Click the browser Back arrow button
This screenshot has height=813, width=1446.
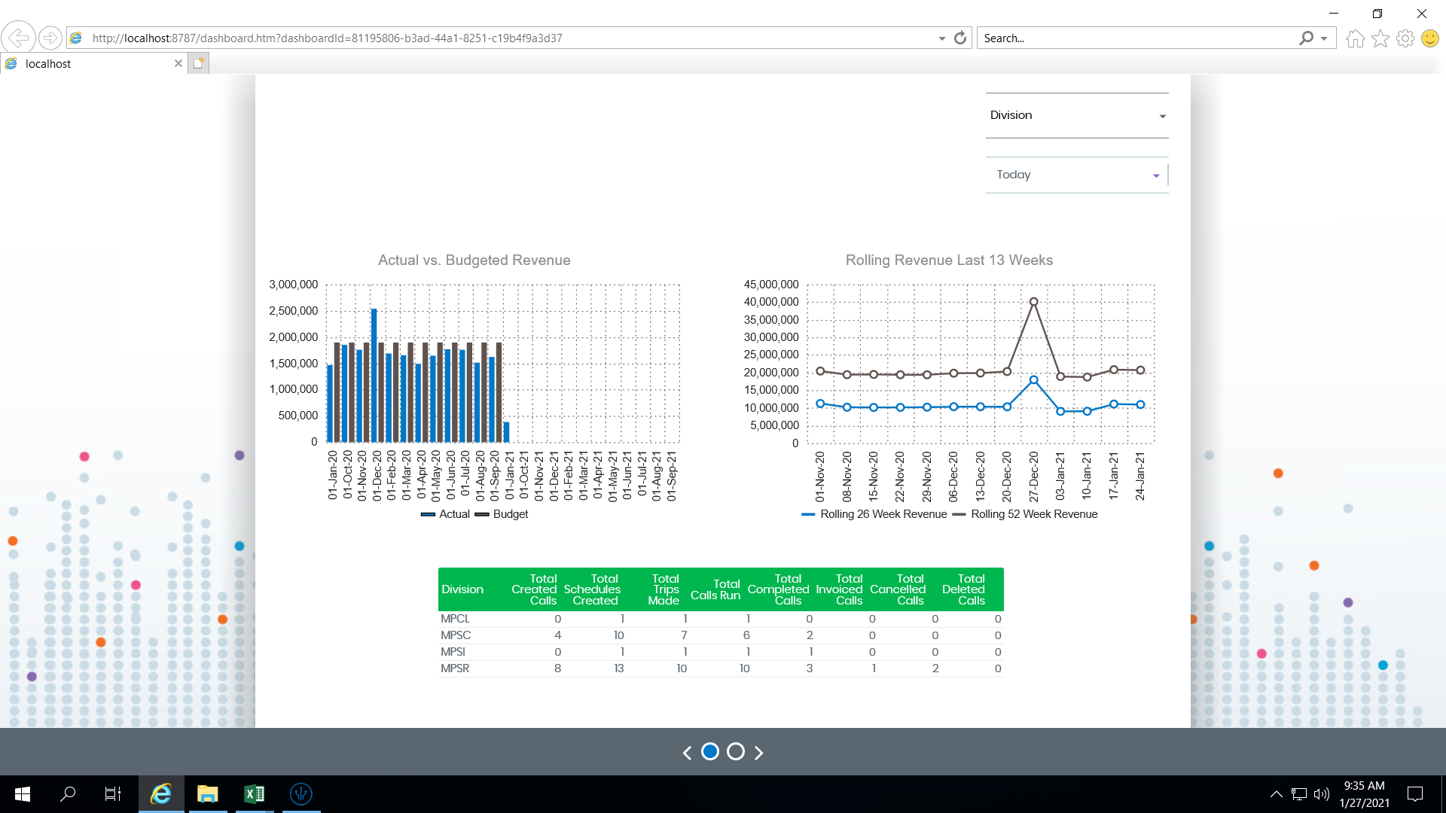tap(18, 38)
